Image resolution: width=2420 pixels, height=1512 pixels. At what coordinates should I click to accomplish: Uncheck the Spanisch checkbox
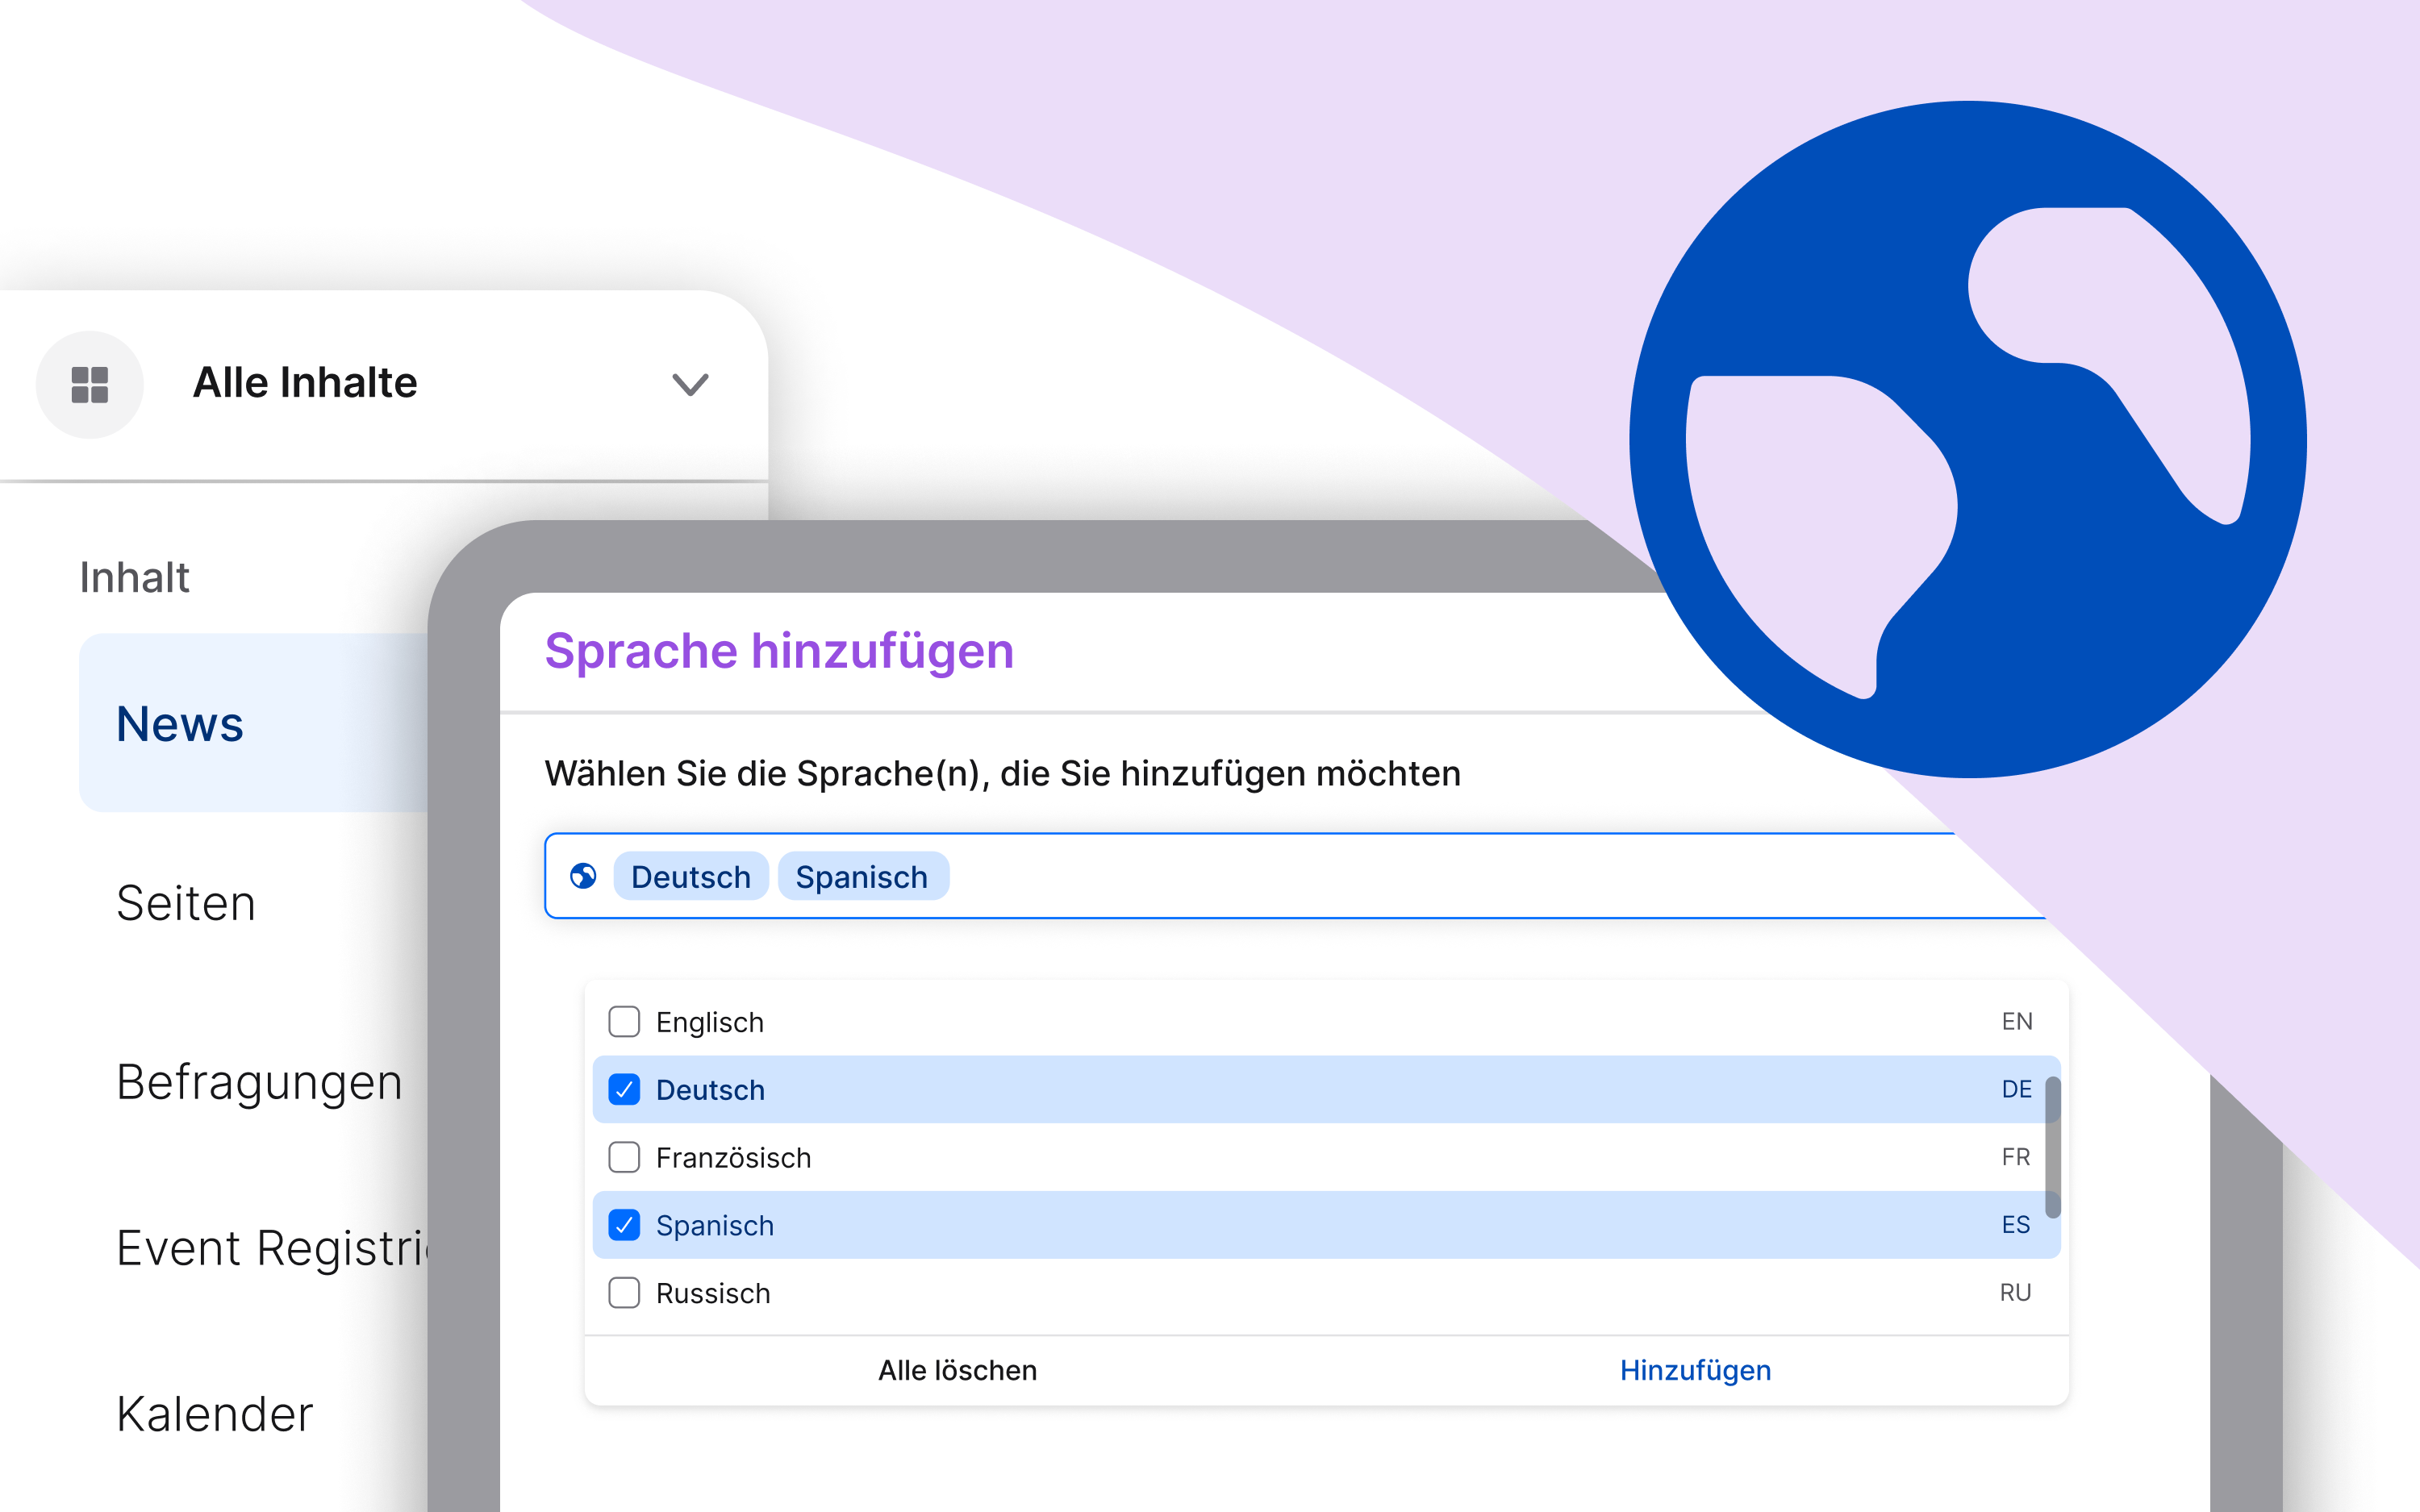[x=624, y=1225]
